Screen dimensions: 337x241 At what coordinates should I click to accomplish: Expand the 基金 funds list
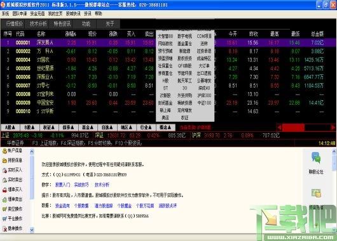click(x=88, y=127)
